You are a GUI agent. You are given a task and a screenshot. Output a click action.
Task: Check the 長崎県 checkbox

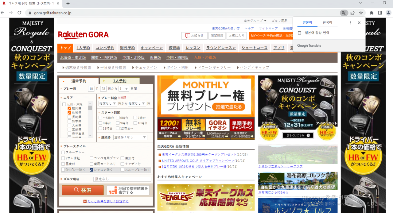point(69,117)
